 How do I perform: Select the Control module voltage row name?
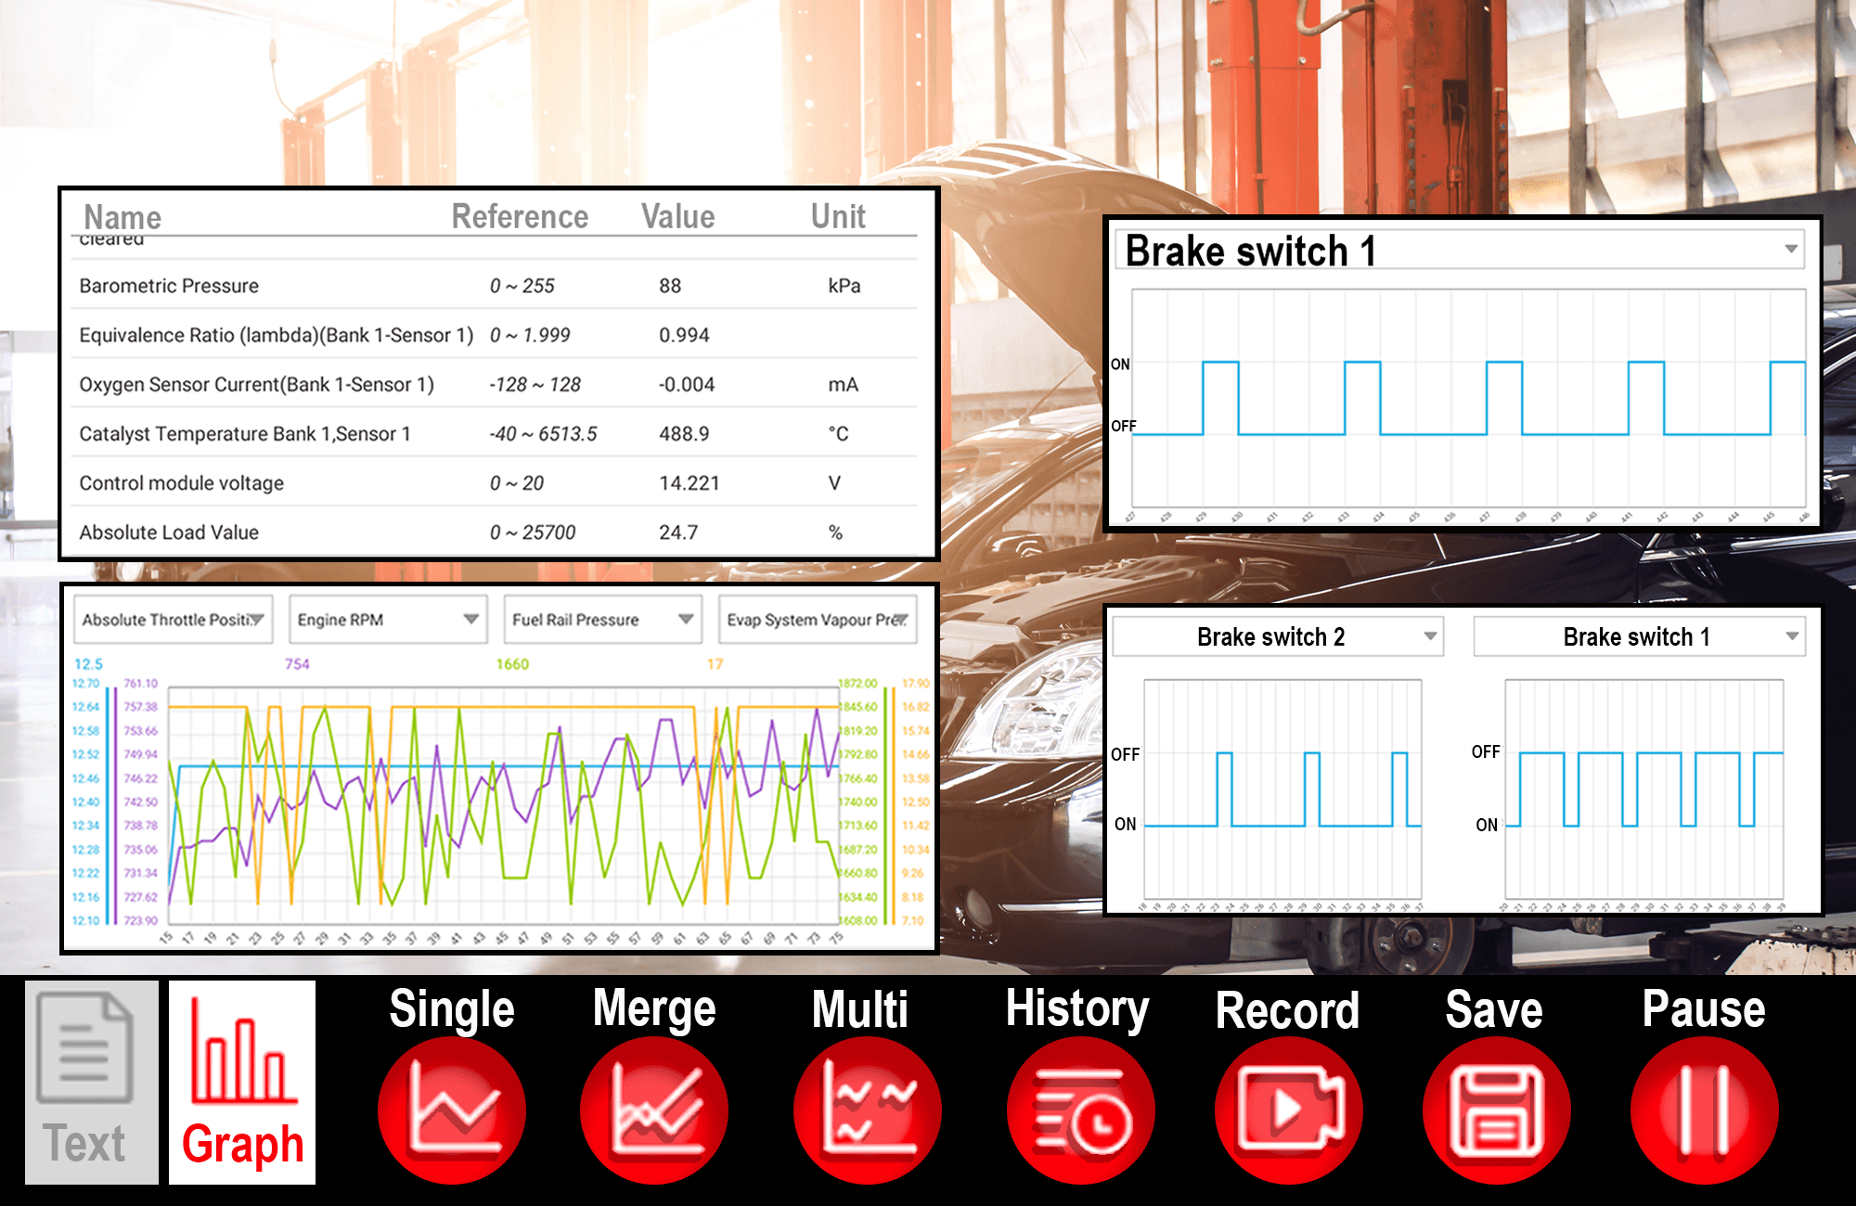click(x=181, y=482)
